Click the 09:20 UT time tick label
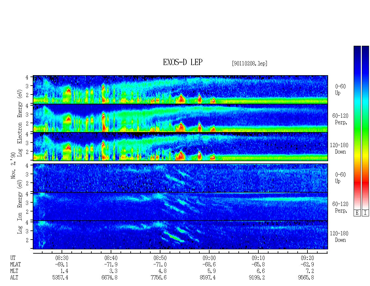370x286 pixels. coord(307,258)
